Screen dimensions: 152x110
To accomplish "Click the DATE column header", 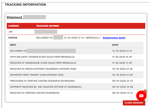I will pyautogui.click(x=115, y=45).
